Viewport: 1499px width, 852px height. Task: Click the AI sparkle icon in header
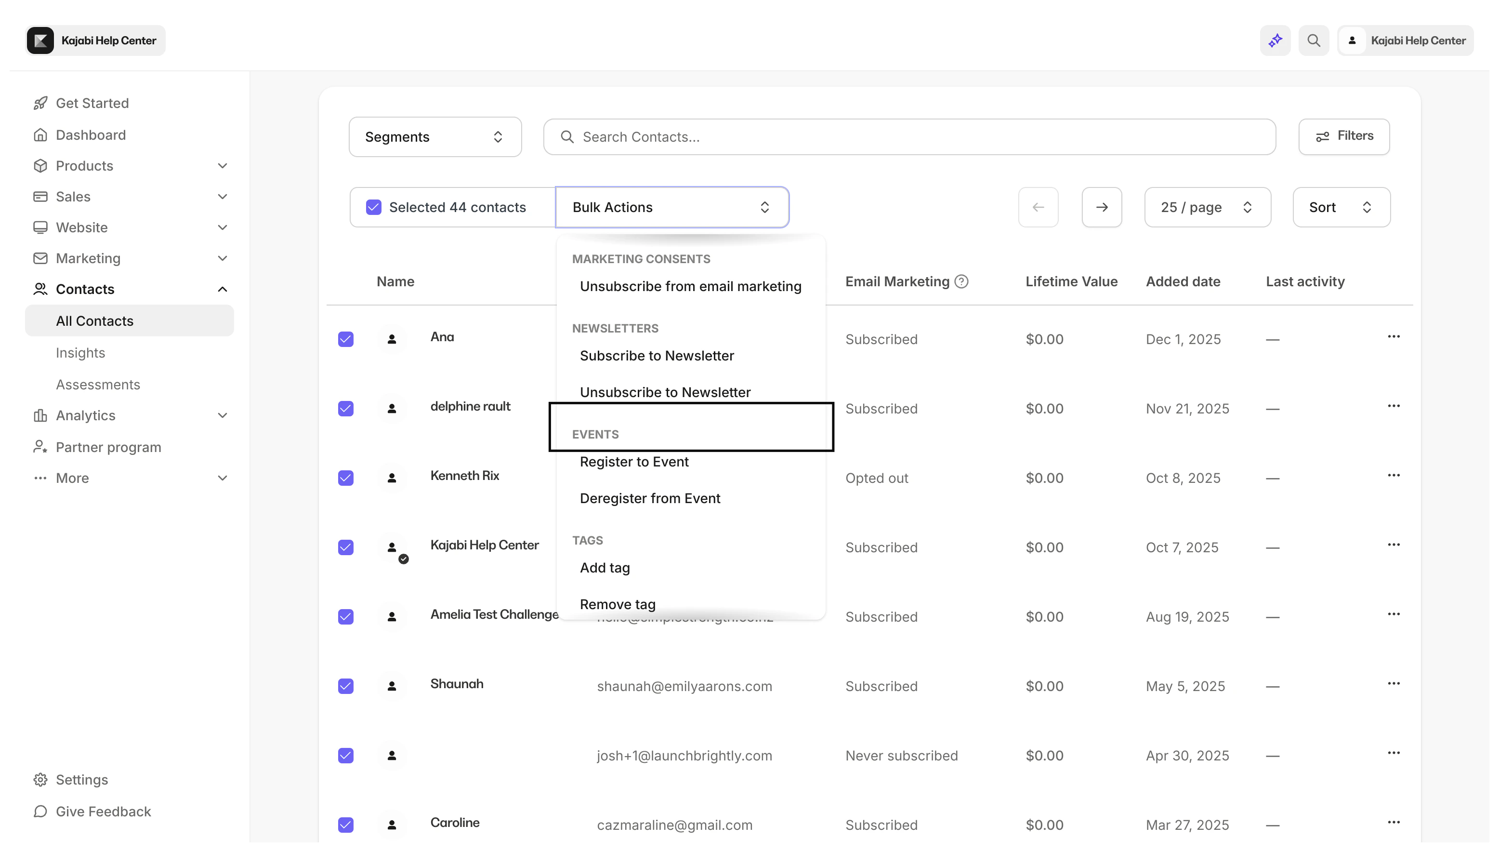[x=1275, y=40]
